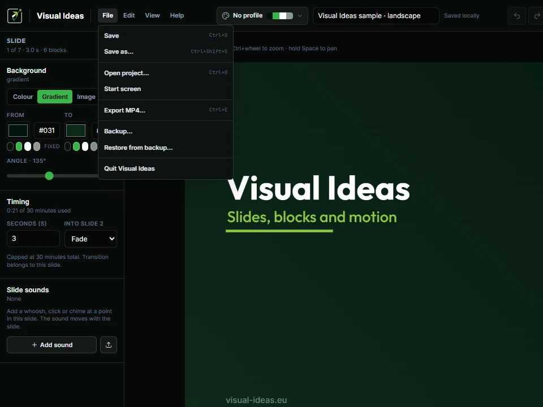Click the upload sound icon button
Screen dimensions: 543x407
[109, 345]
